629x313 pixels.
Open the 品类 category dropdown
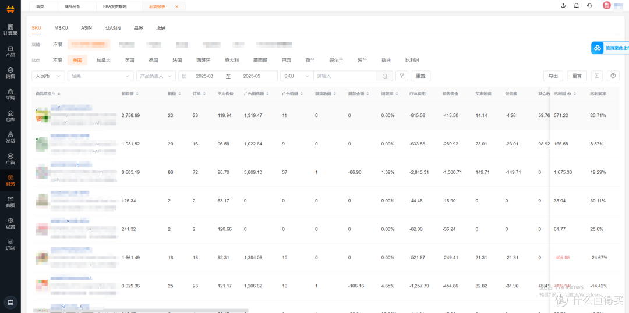pos(101,76)
